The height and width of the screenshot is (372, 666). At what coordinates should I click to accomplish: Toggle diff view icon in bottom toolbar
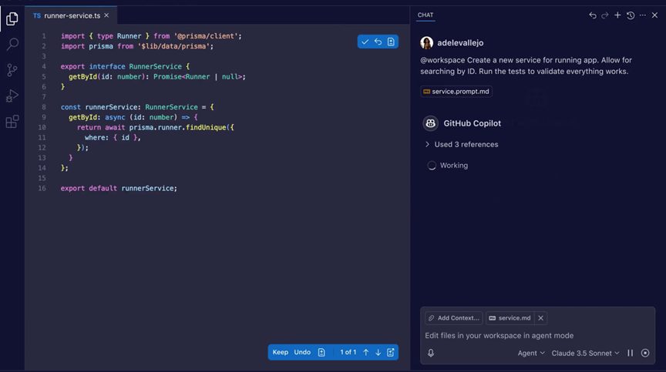[321, 353]
